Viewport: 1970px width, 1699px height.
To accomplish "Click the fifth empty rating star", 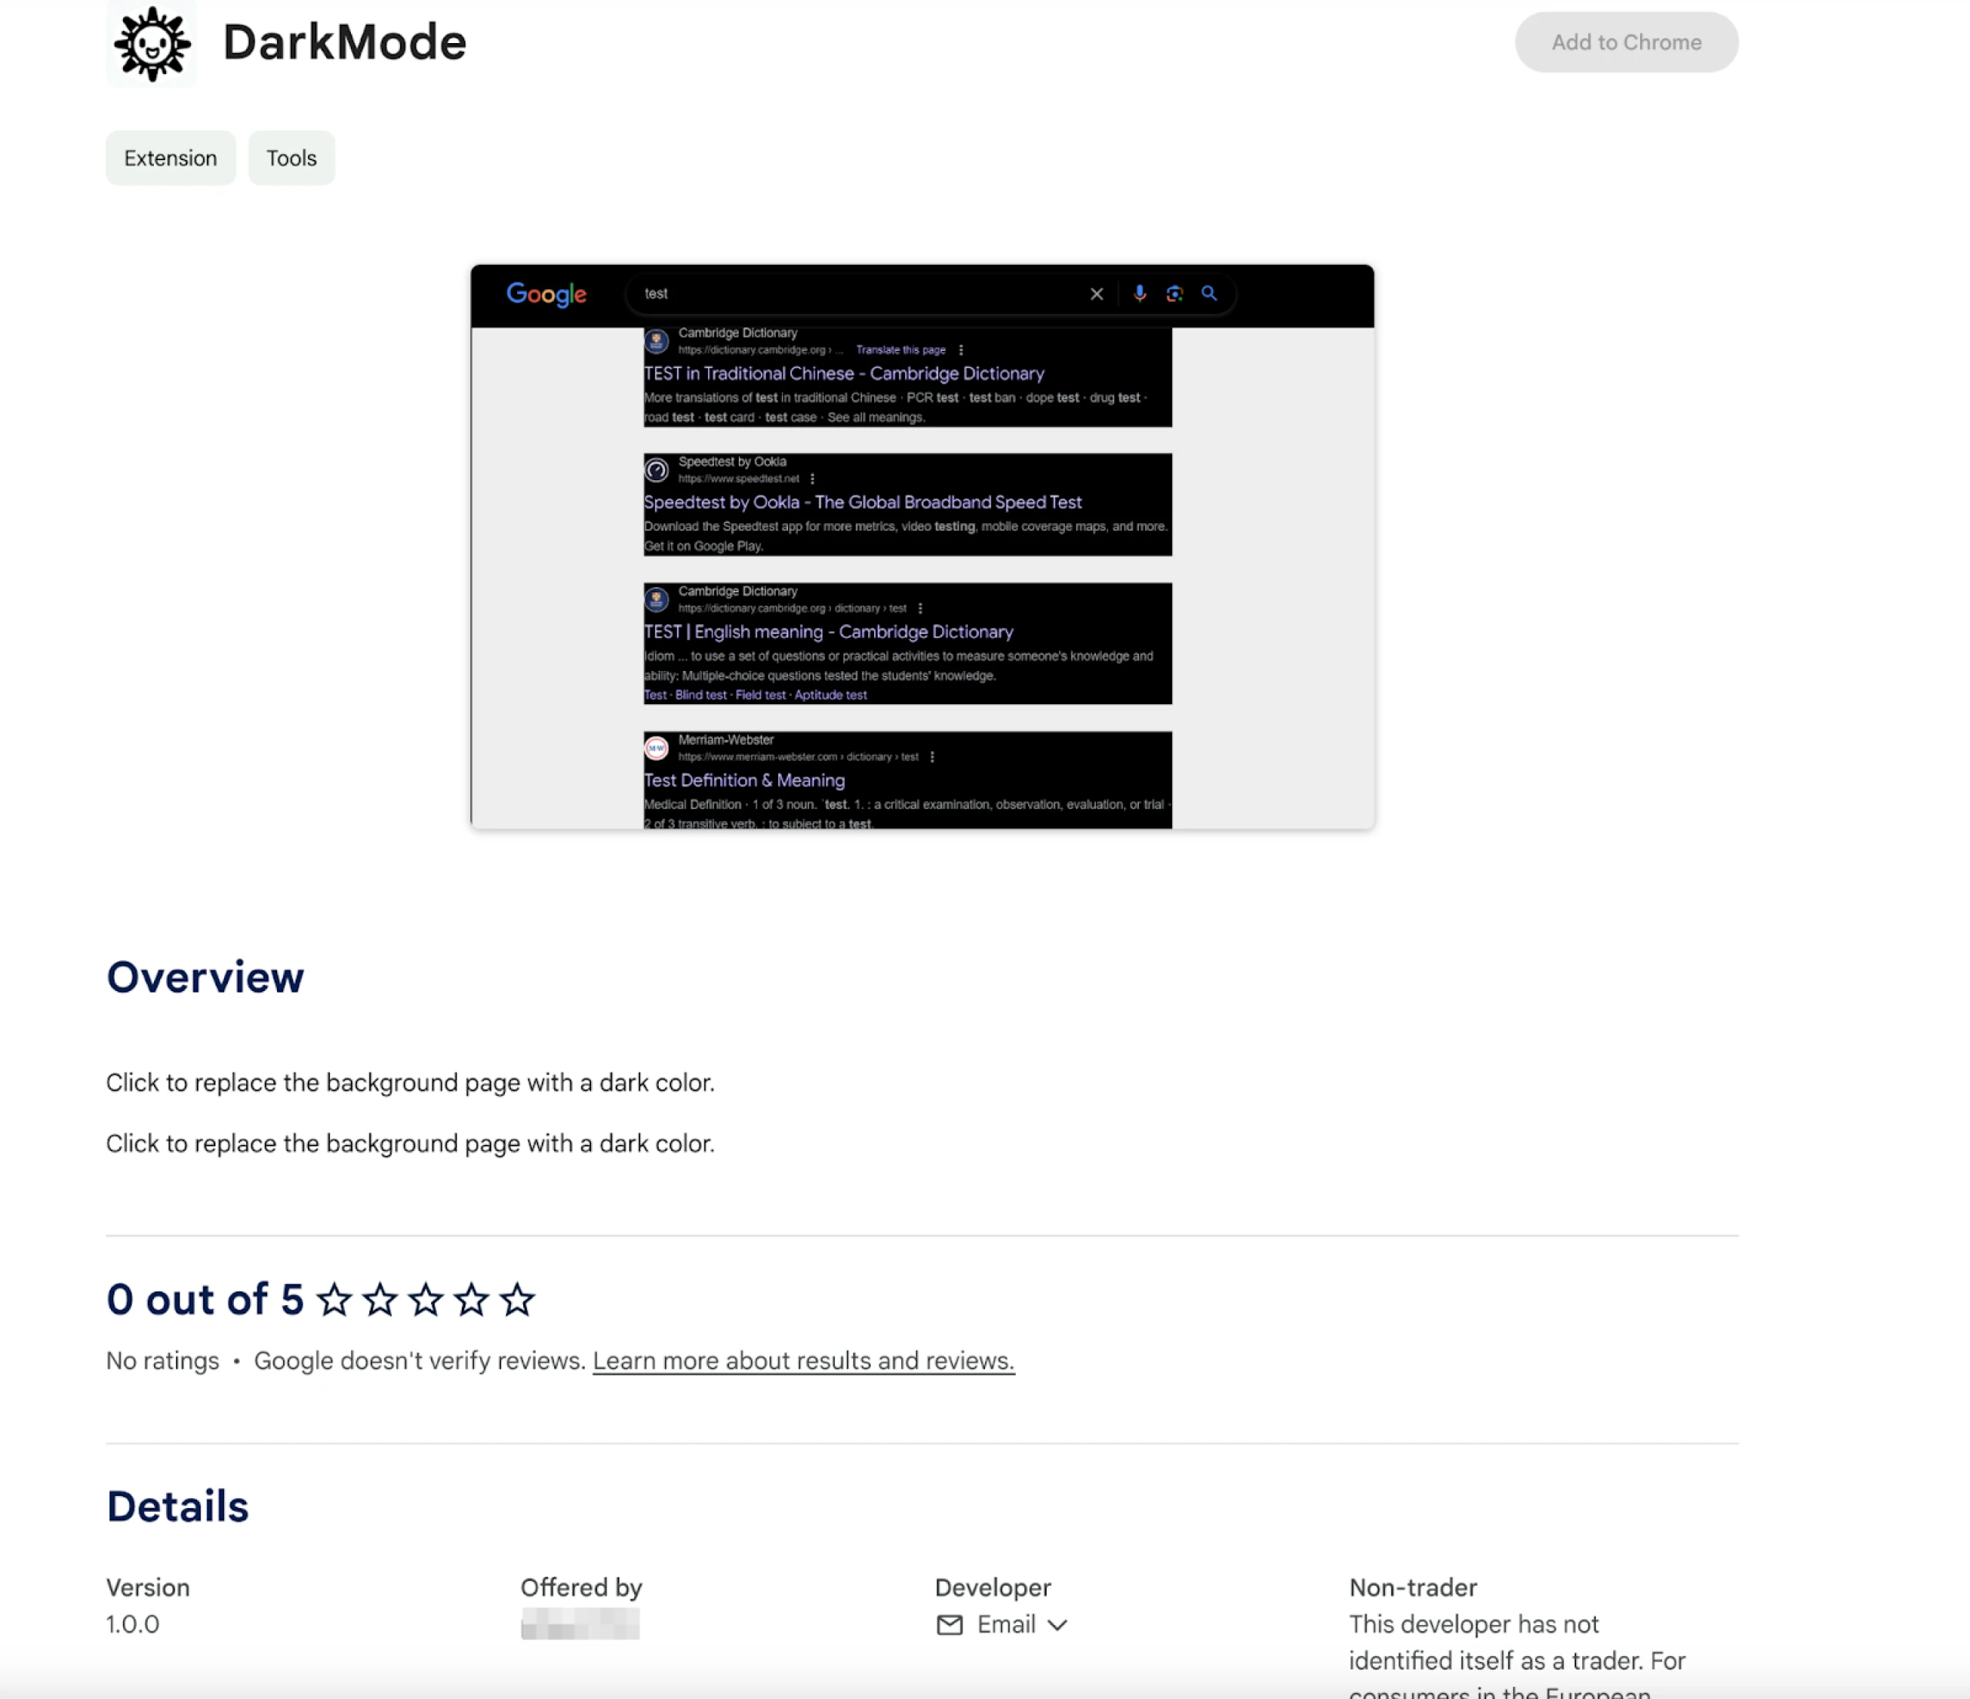I will click(x=517, y=1300).
